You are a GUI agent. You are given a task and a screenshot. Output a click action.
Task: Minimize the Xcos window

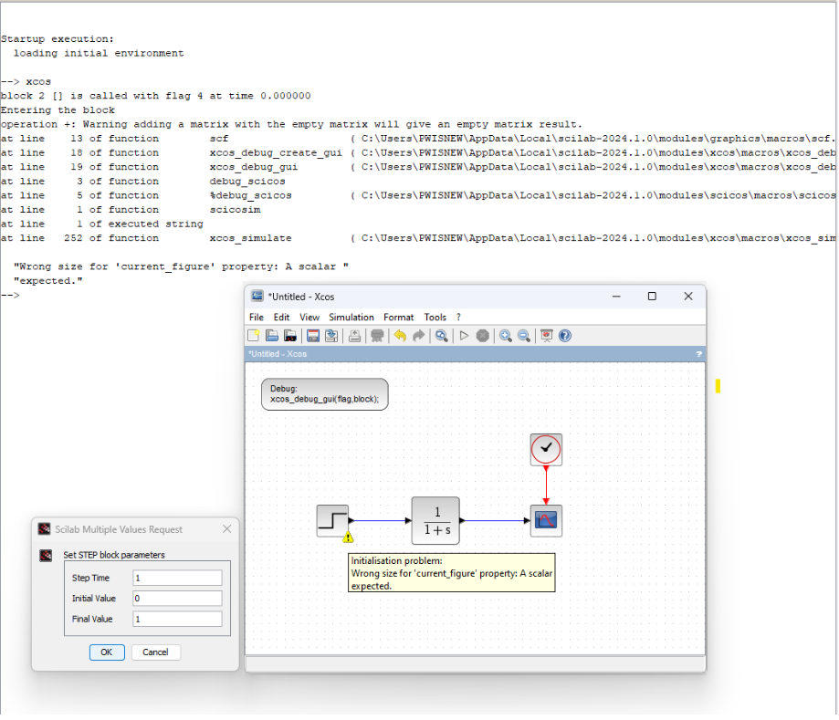click(616, 297)
